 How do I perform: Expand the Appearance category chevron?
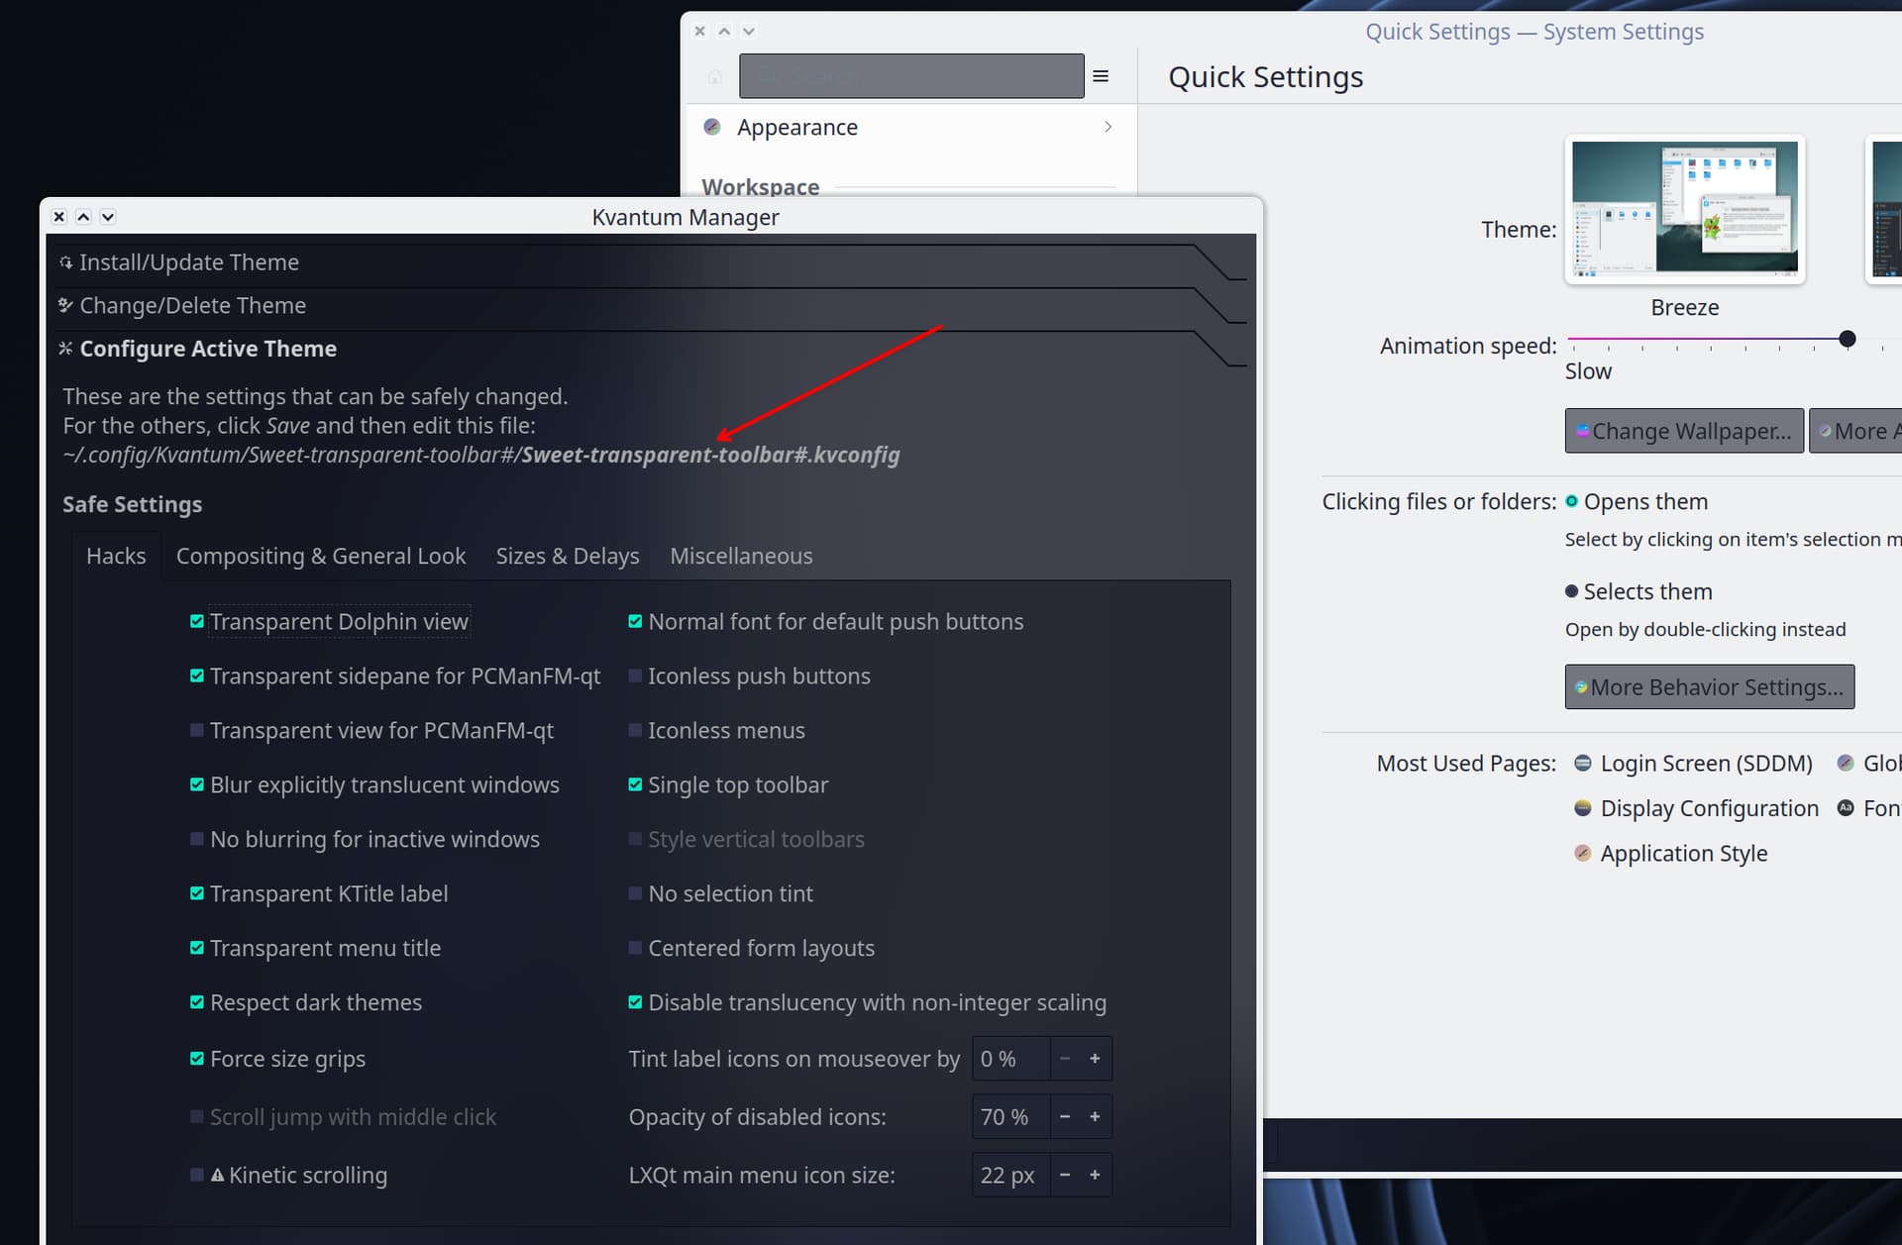[x=1108, y=127]
